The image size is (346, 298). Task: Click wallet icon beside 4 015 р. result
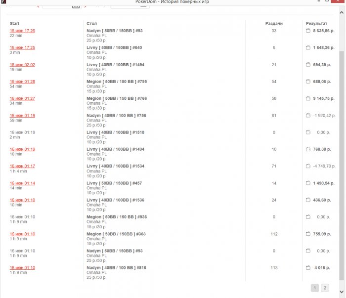click(308, 267)
